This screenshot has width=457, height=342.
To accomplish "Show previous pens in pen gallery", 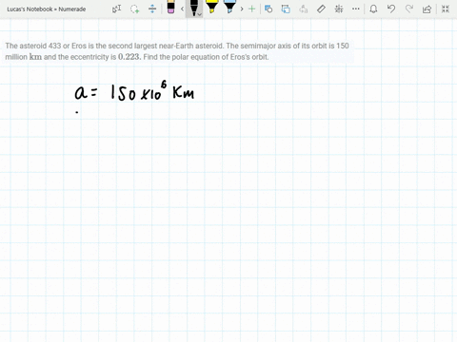I will pyautogui.click(x=182, y=9).
